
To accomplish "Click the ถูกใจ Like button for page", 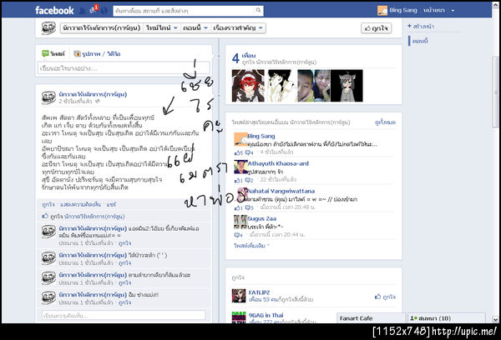I will (376, 28).
